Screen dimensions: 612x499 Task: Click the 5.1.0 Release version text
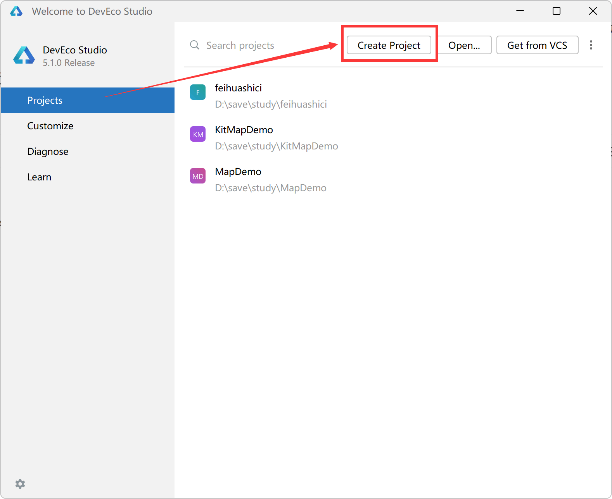pos(69,63)
